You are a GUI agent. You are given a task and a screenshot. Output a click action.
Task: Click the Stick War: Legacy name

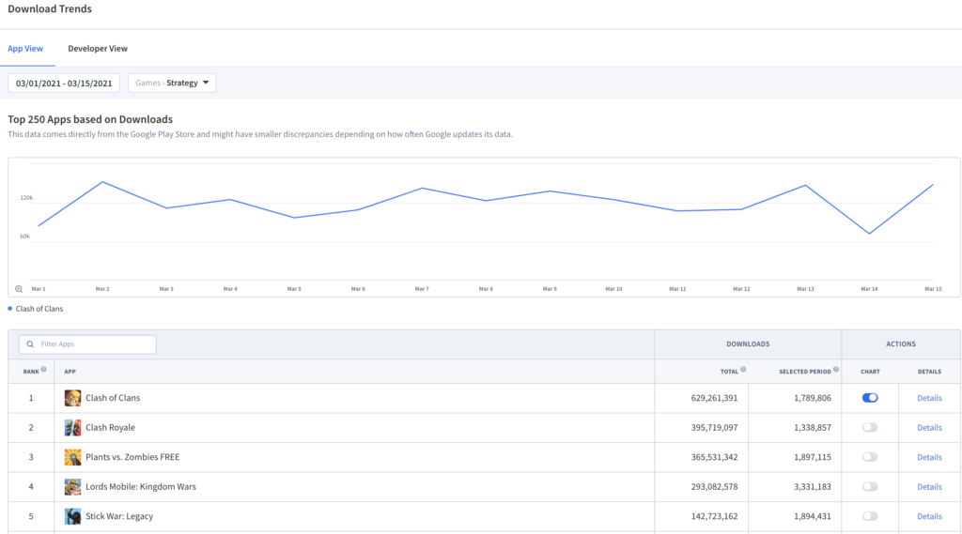[119, 516]
